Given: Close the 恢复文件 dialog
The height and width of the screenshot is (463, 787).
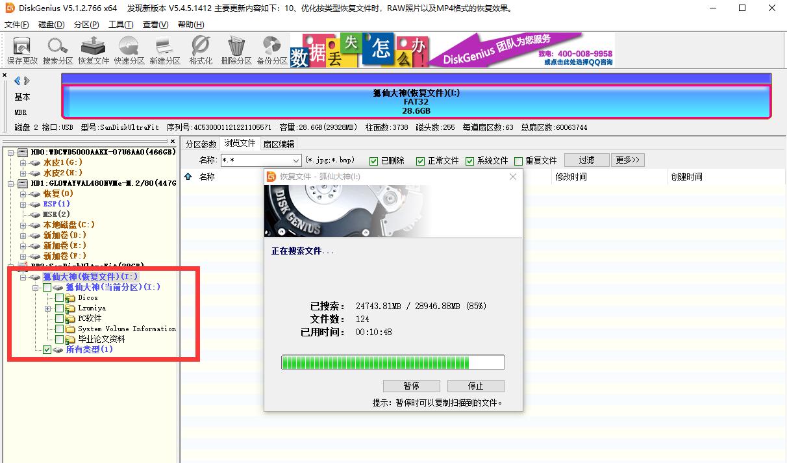Looking at the screenshot, I should tap(513, 177).
